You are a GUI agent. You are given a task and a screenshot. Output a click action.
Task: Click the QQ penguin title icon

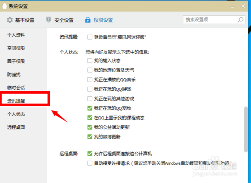pyautogui.click(x=5, y=6)
